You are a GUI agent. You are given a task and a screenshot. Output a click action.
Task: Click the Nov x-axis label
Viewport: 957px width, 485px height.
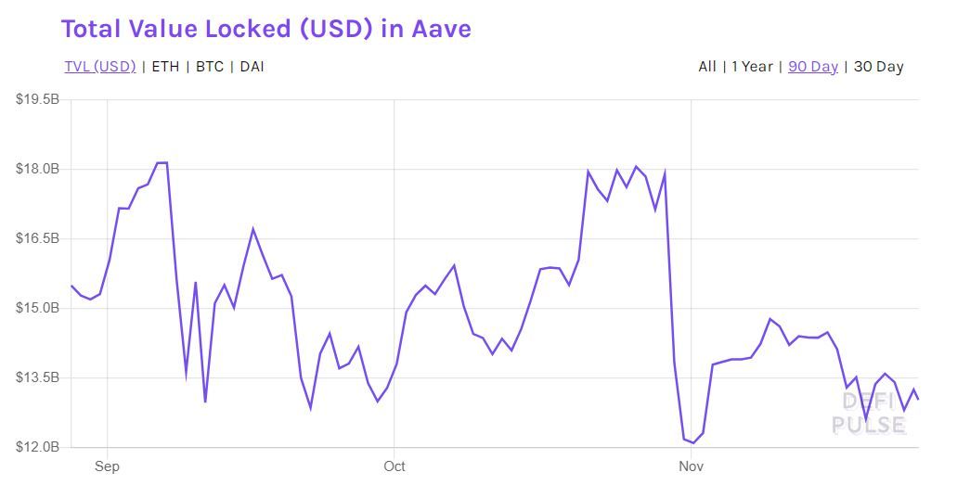pyautogui.click(x=691, y=466)
